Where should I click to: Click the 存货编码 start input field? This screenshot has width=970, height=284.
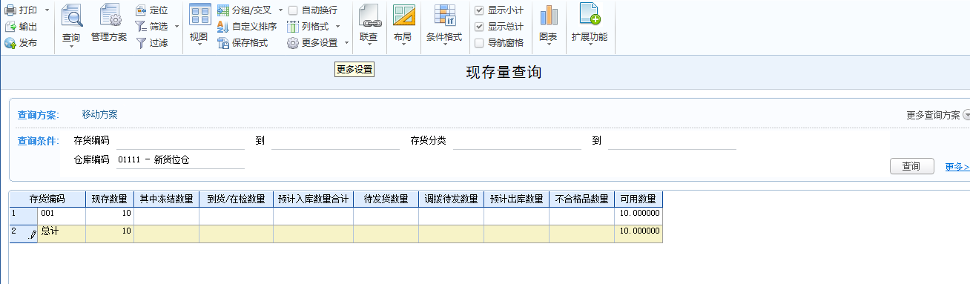pos(180,140)
